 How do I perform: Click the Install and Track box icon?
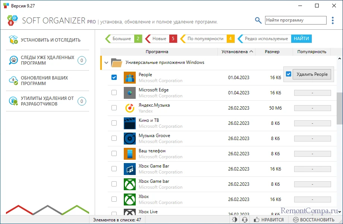coord(13,40)
